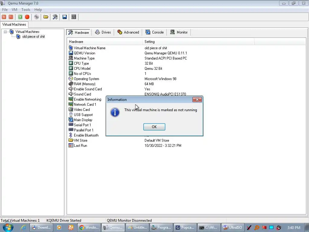Open the Tools menu

click(x=26, y=10)
